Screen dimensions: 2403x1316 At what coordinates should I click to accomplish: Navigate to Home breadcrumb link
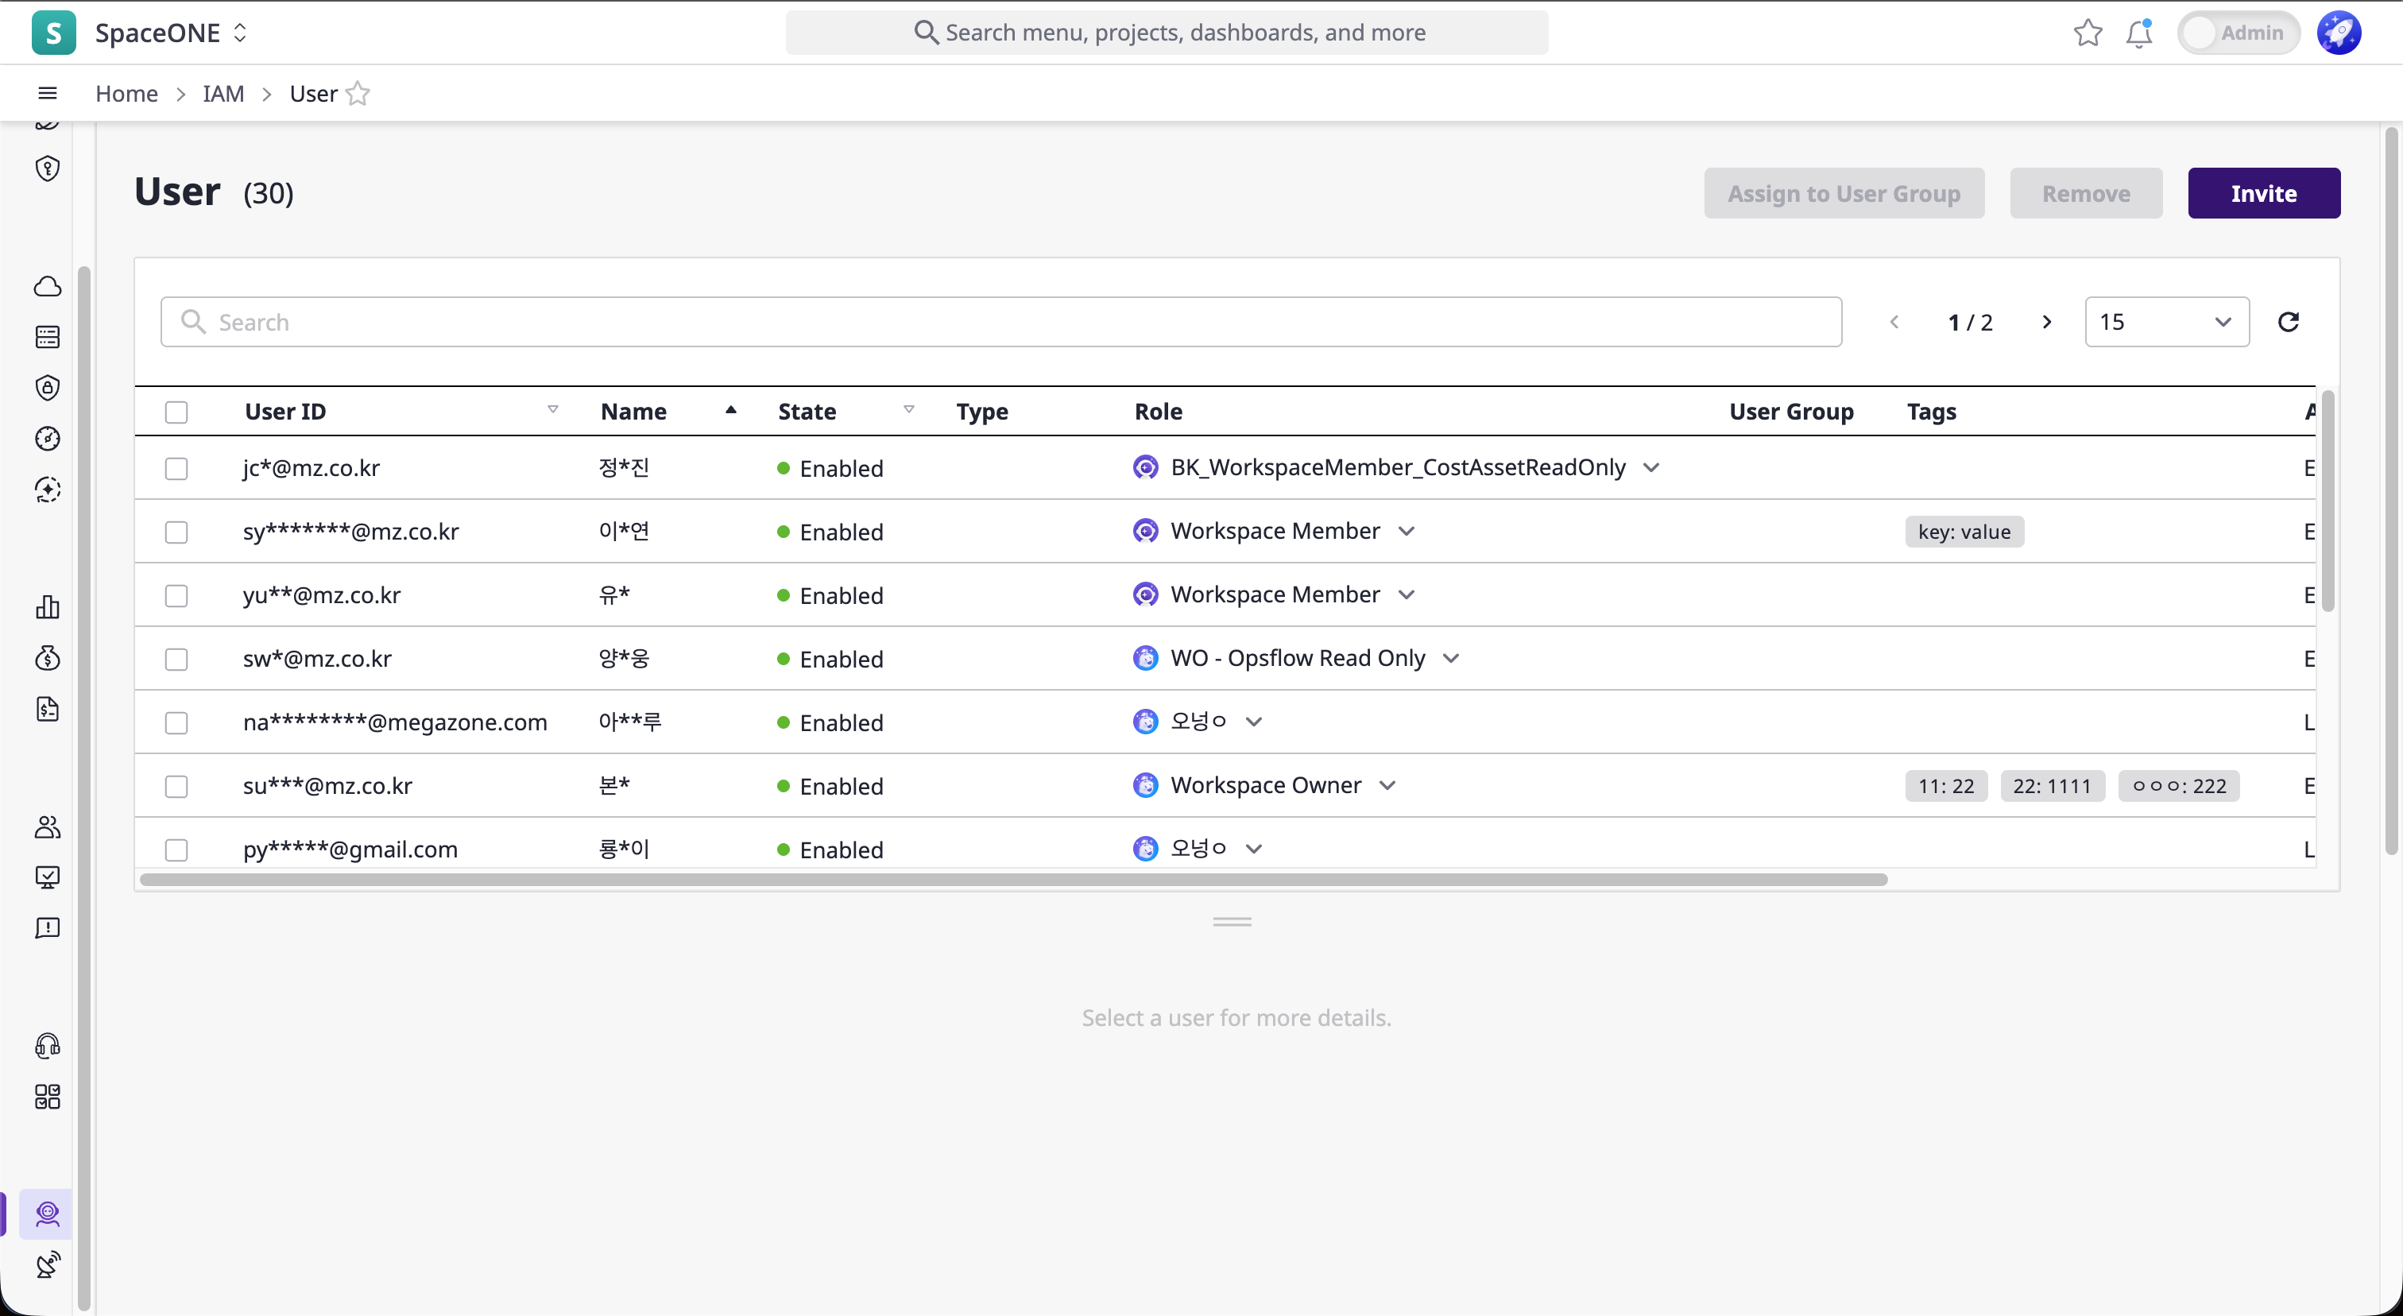pyautogui.click(x=126, y=95)
